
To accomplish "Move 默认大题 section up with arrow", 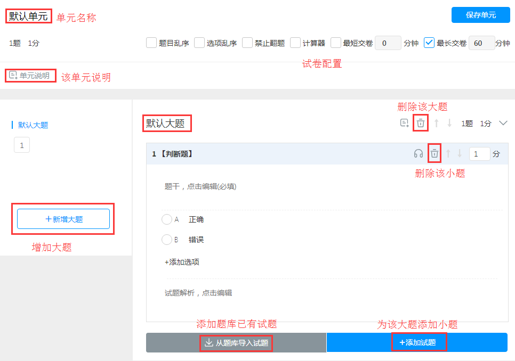I will (x=437, y=124).
